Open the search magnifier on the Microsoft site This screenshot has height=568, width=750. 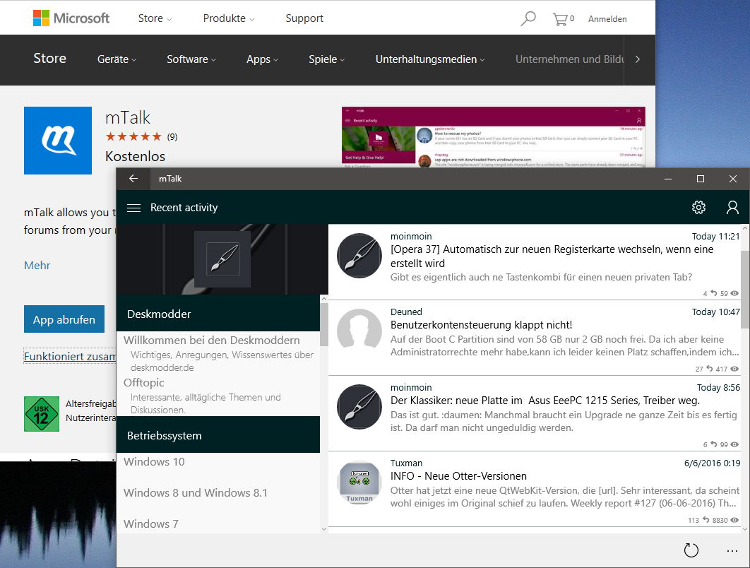coord(528,18)
